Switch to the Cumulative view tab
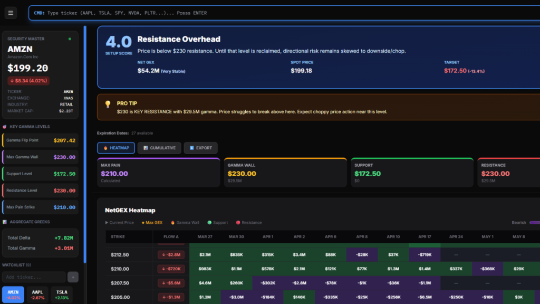This screenshot has height=304, width=540. point(159,148)
